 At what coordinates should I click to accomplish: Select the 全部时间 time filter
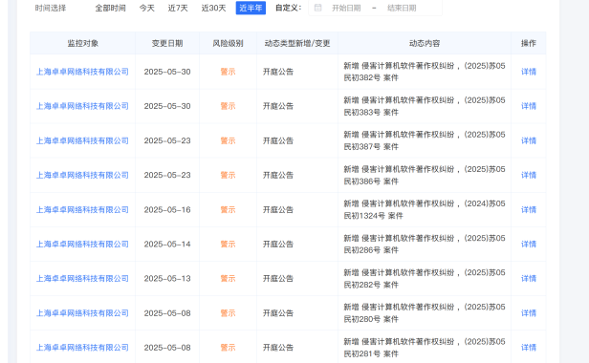click(x=111, y=8)
